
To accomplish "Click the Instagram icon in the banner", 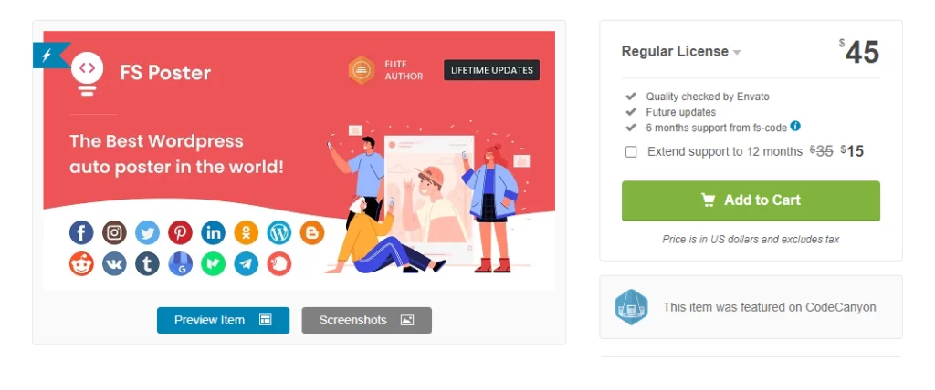I will (114, 232).
